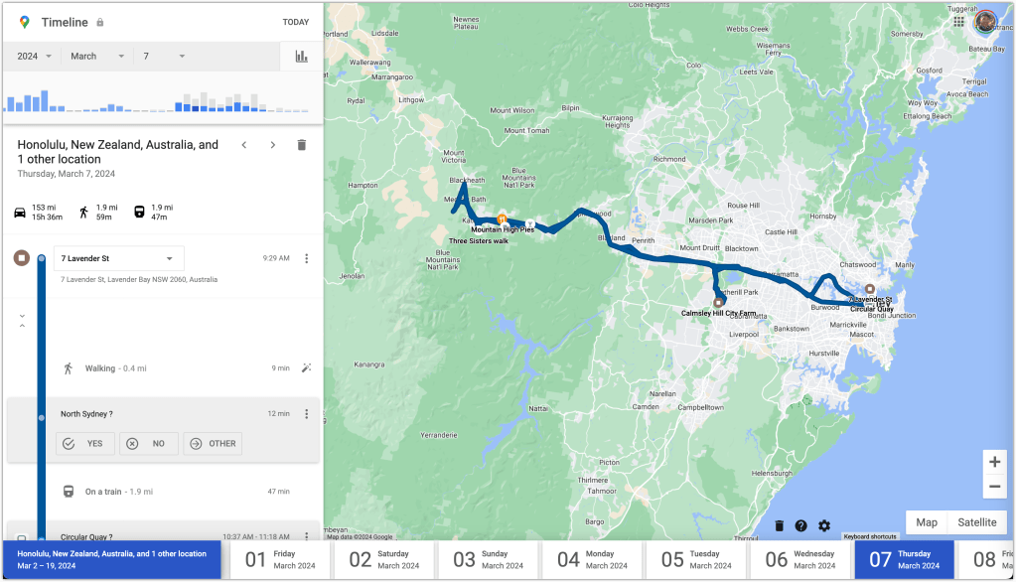
Task: Open the help icon on the map
Action: [x=801, y=525]
